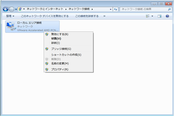This screenshot has height=116, width=174.
Task: Open the recent pages dropdown arrow
Action: pyautogui.click(x=16, y=10)
